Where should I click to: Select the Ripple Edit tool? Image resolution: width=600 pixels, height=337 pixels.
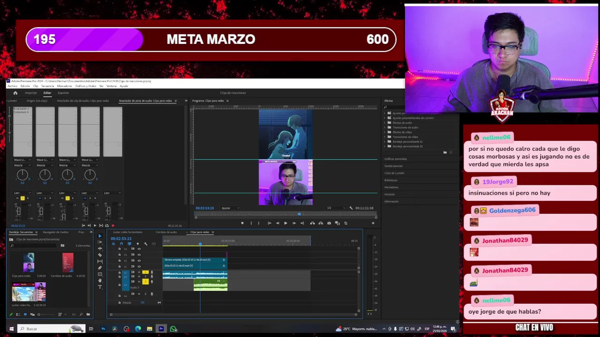(x=100, y=249)
